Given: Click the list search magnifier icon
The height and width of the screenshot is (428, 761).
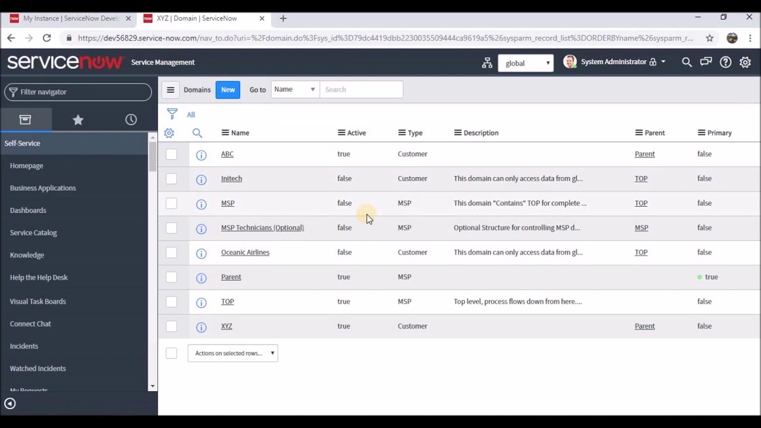Looking at the screenshot, I should 197,133.
